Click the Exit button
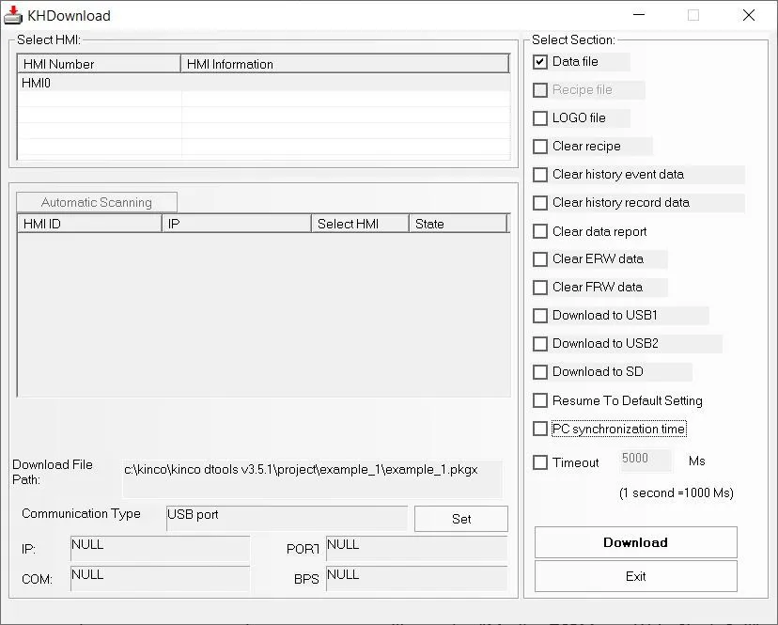778x625 pixels. click(x=635, y=576)
